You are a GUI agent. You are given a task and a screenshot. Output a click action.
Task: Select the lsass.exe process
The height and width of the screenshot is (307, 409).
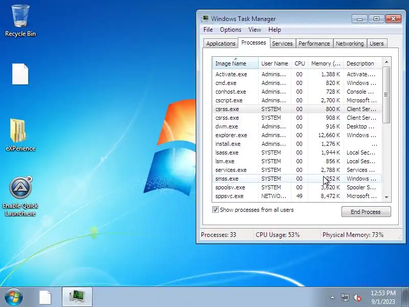click(297, 152)
